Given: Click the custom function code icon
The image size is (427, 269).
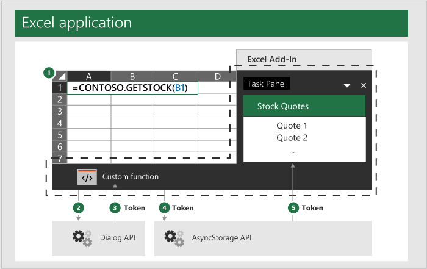Looking at the screenshot, I should point(87,178).
